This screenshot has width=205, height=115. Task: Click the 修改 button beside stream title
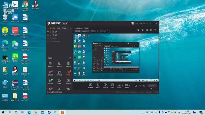point(87,28)
